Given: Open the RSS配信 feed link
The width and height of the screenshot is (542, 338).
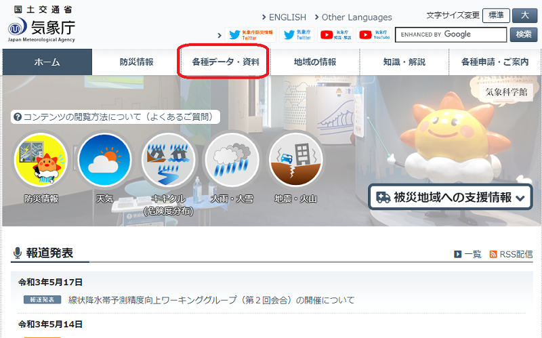Looking at the screenshot, I should point(511,254).
